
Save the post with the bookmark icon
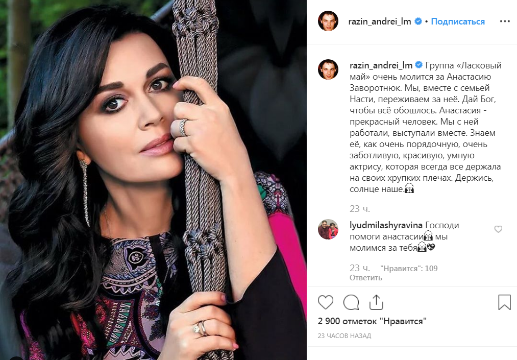pyautogui.click(x=504, y=302)
